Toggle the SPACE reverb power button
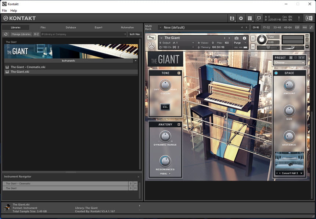 tap(276, 73)
